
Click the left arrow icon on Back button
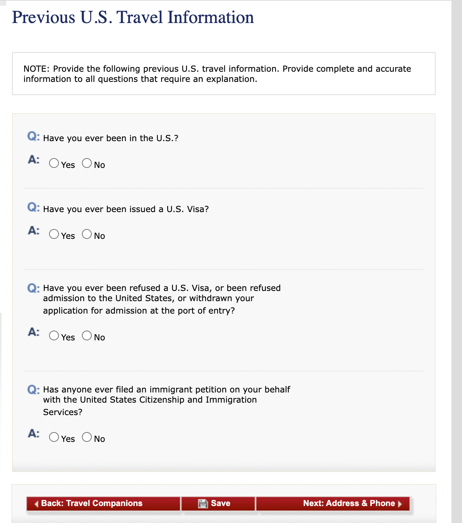(37, 504)
